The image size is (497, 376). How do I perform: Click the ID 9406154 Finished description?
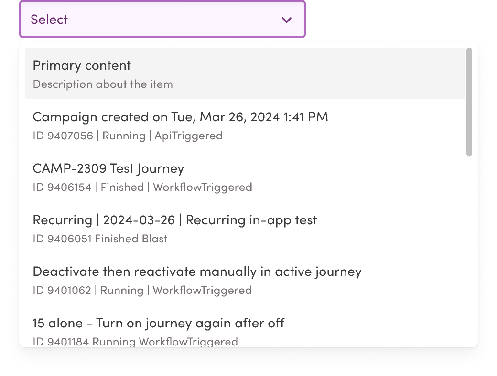pos(88,188)
